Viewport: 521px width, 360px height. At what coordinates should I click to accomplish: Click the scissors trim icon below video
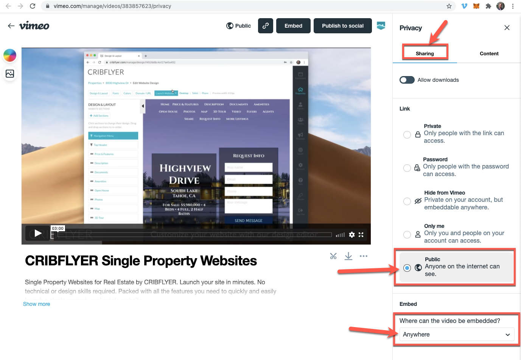333,256
